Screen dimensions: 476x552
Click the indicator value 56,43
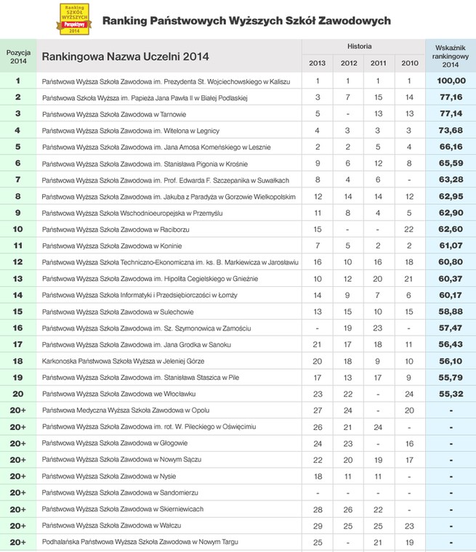tap(451, 344)
